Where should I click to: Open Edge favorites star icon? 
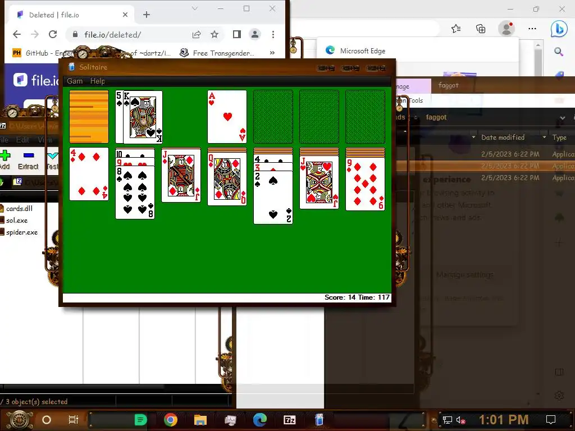[456, 29]
